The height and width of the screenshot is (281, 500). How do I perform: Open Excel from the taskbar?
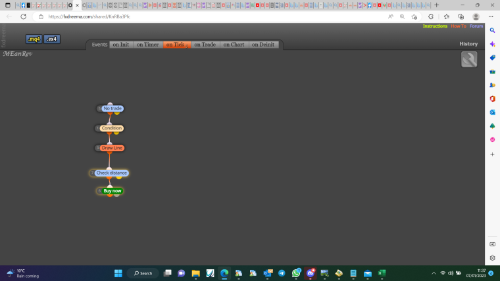[x=382, y=273]
